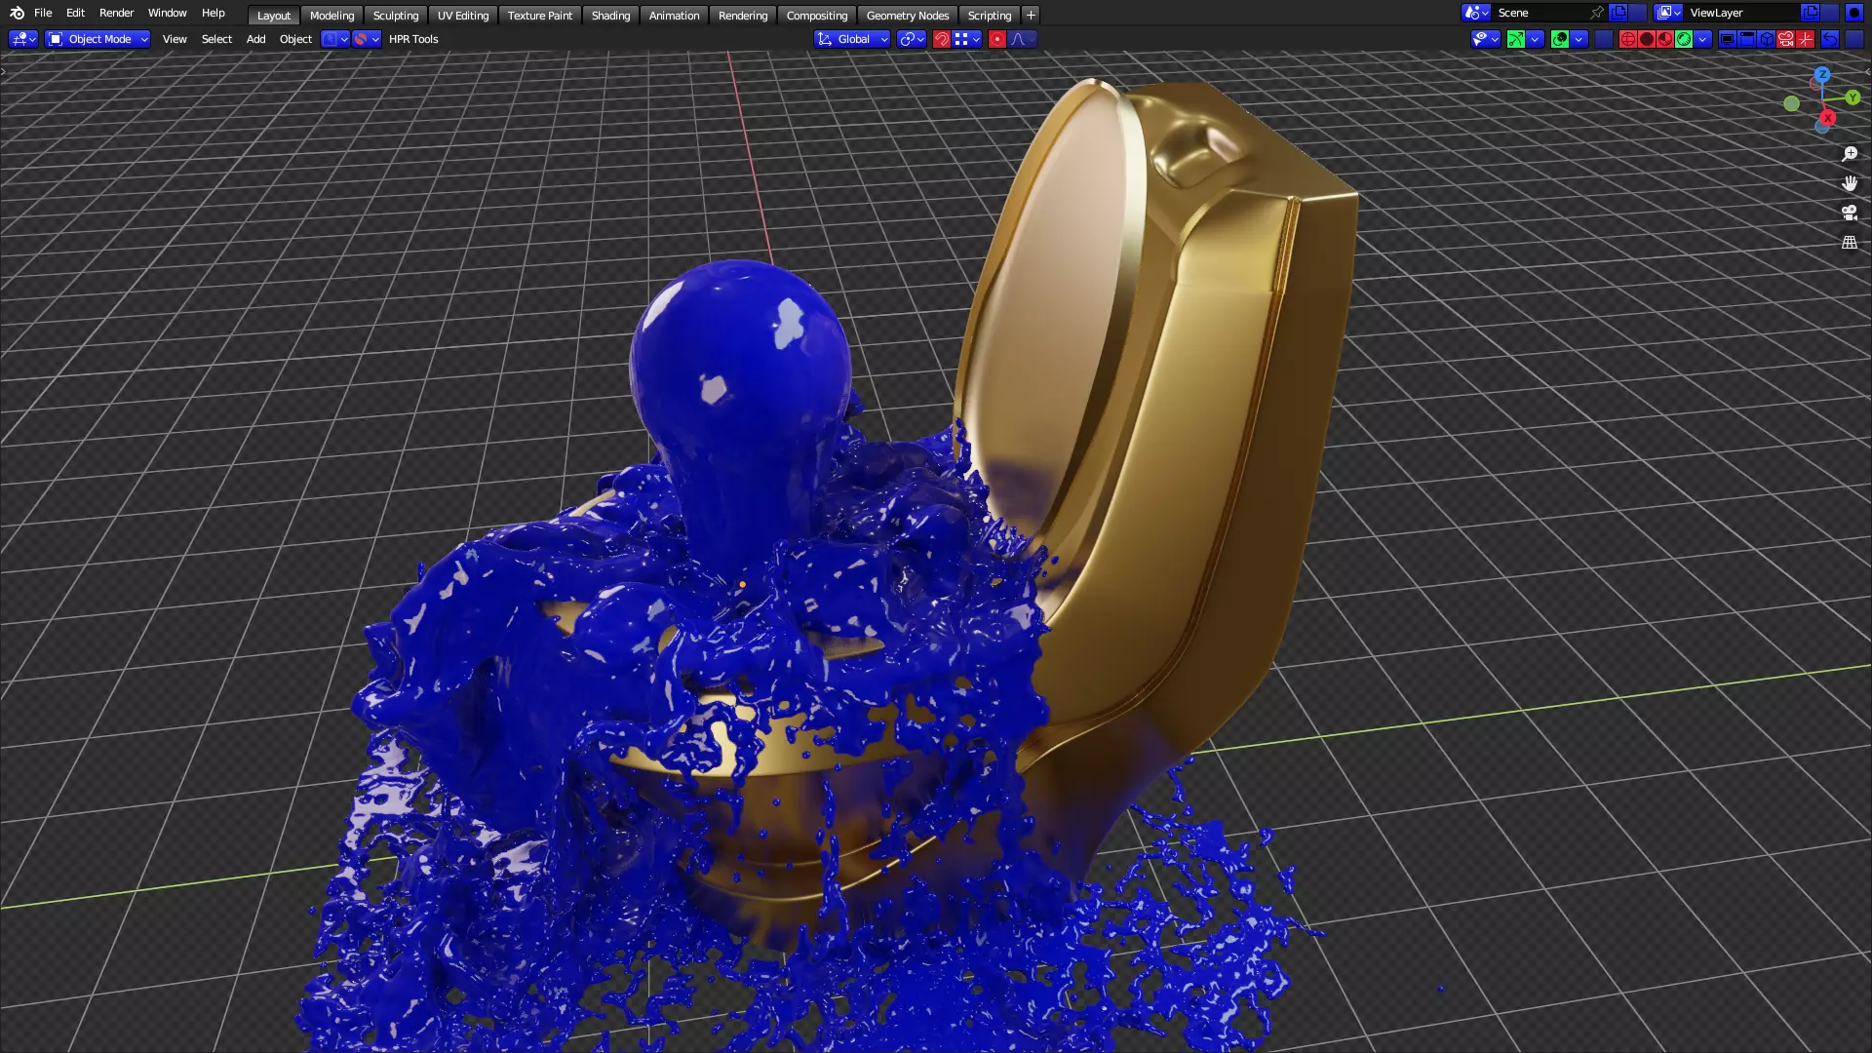Switch to solid viewport shading

tap(1647, 39)
